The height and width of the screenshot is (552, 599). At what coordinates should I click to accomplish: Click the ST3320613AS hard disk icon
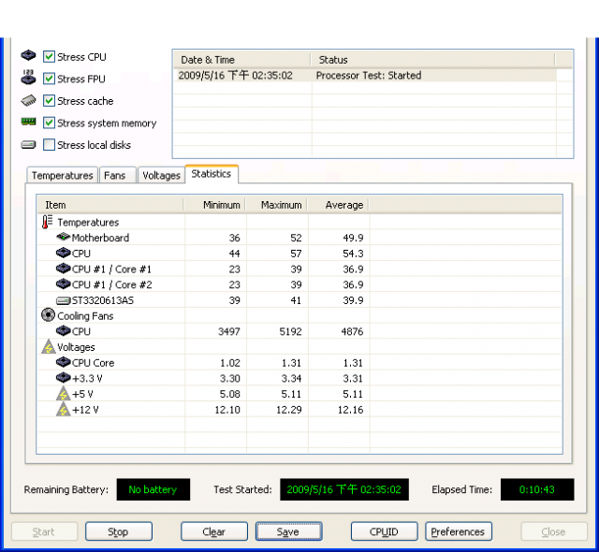pyautogui.click(x=63, y=300)
